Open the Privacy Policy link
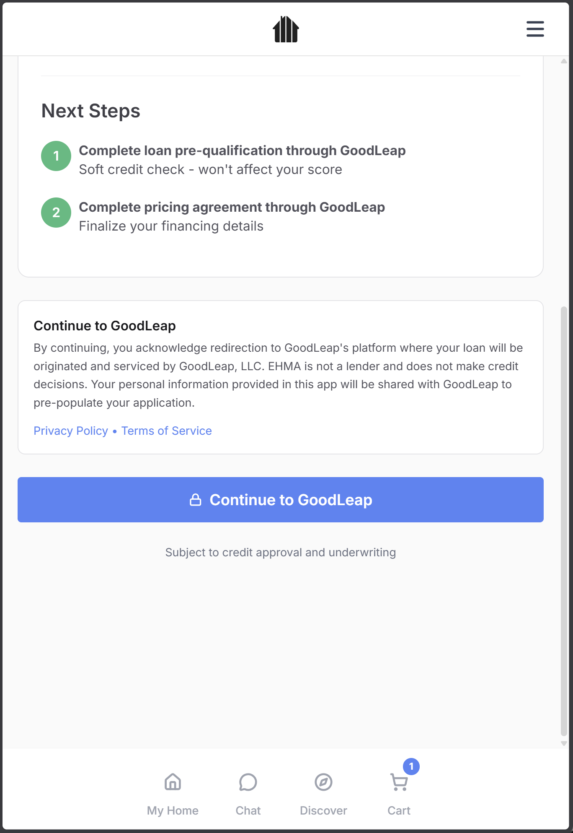 coord(71,431)
